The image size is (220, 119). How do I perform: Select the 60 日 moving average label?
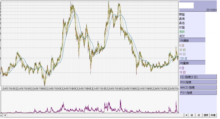pos(182,54)
